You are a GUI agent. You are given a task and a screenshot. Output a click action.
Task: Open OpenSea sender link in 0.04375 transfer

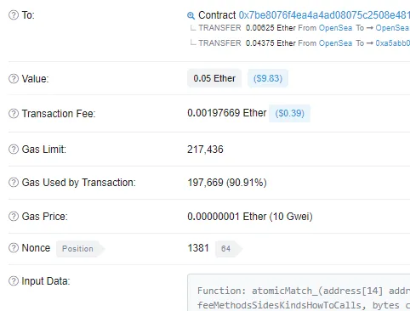click(335, 43)
